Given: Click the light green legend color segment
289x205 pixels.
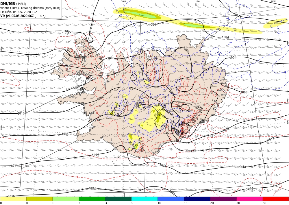Looking at the screenshot, I should pyautogui.click(x=66, y=199).
